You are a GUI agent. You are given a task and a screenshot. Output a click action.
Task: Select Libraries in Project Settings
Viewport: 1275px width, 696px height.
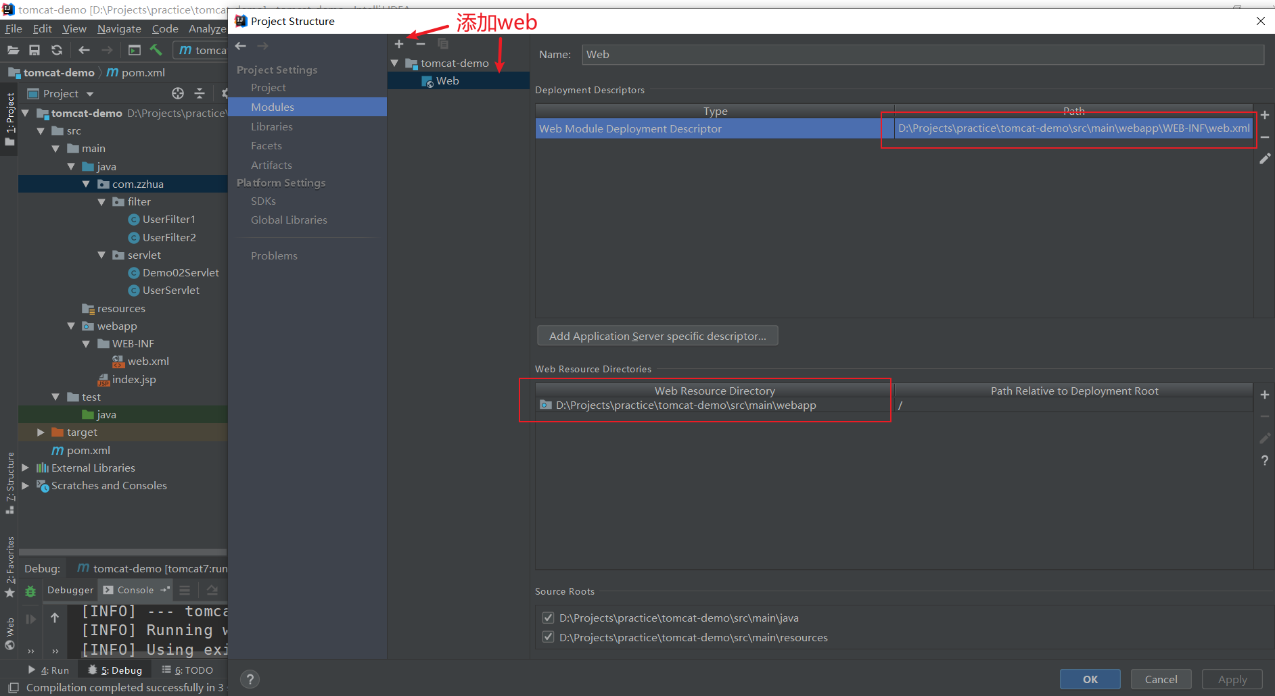point(272,126)
